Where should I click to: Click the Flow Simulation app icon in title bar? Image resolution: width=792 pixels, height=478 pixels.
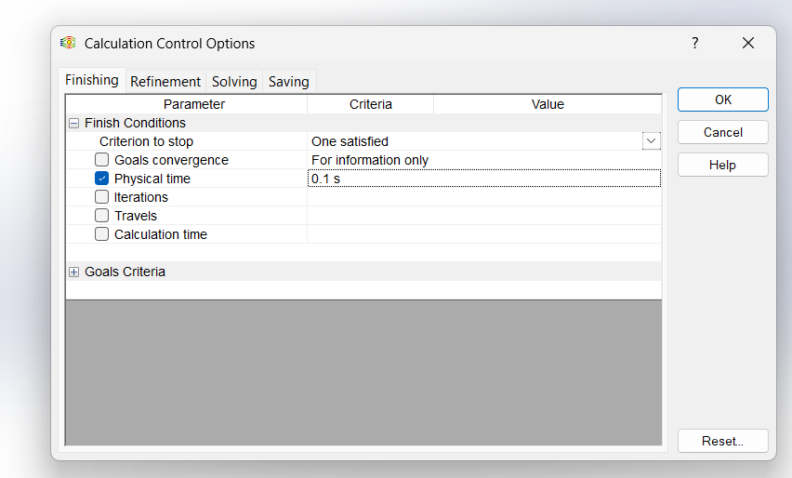[x=68, y=43]
